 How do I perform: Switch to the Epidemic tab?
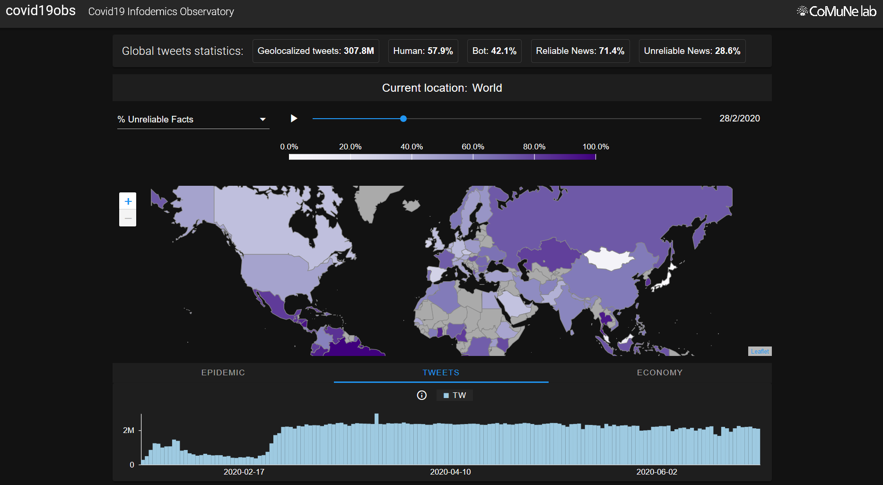[223, 372]
